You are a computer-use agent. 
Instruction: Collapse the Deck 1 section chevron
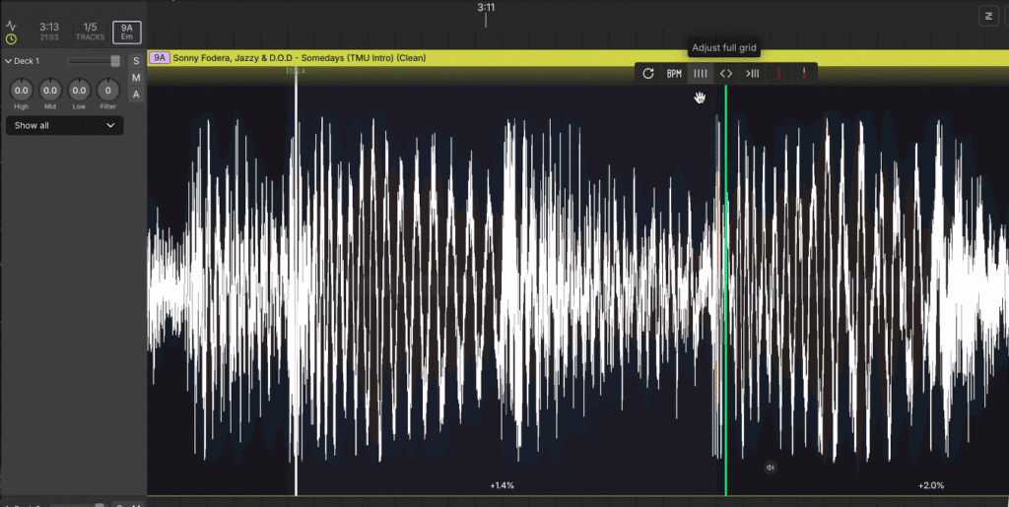point(9,61)
